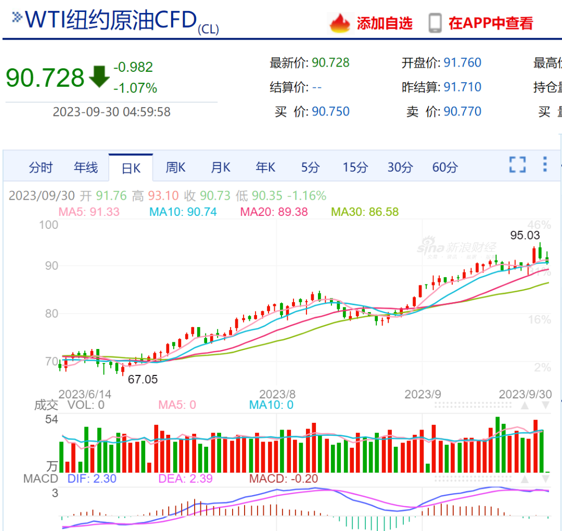Click the 卖价 value 90.770
The height and width of the screenshot is (531, 562).
(x=463, y=111)
